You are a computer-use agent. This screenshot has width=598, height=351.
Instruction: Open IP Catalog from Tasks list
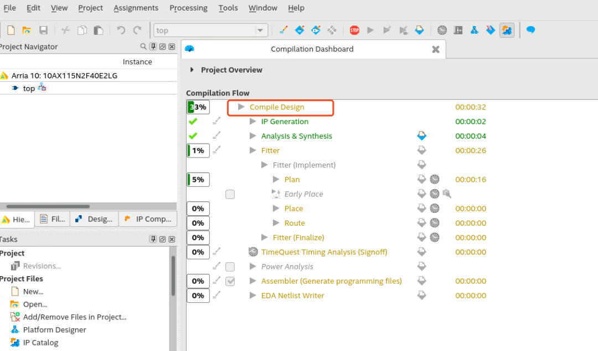pos(40,343)
